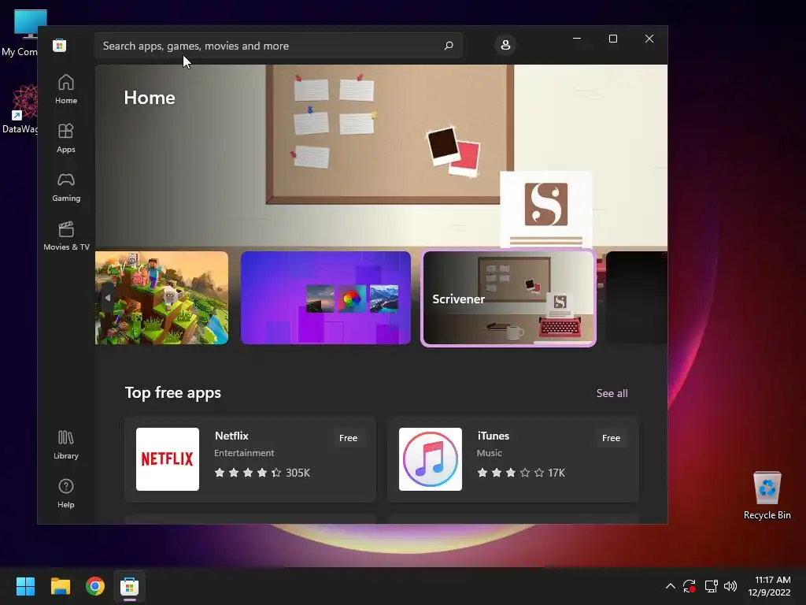Click See all next to Top free apps
The height and width of the screenshot is (605, 806).
click(x=612, y=393)
